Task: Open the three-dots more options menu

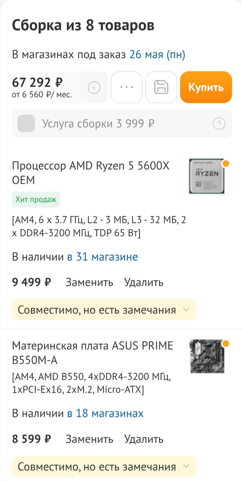Action: [x=127, y=87]
